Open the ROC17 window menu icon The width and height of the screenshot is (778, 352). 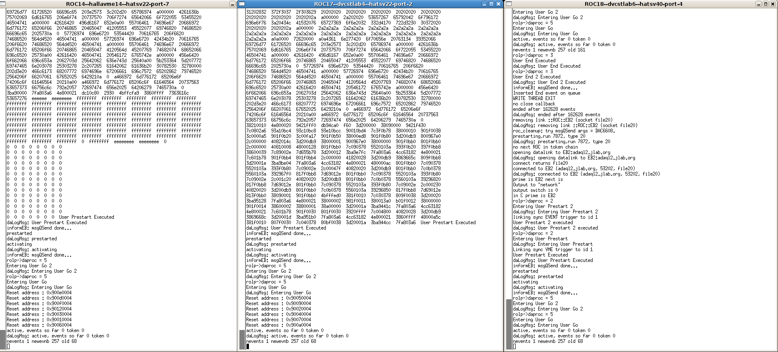[x=241, y=4]
